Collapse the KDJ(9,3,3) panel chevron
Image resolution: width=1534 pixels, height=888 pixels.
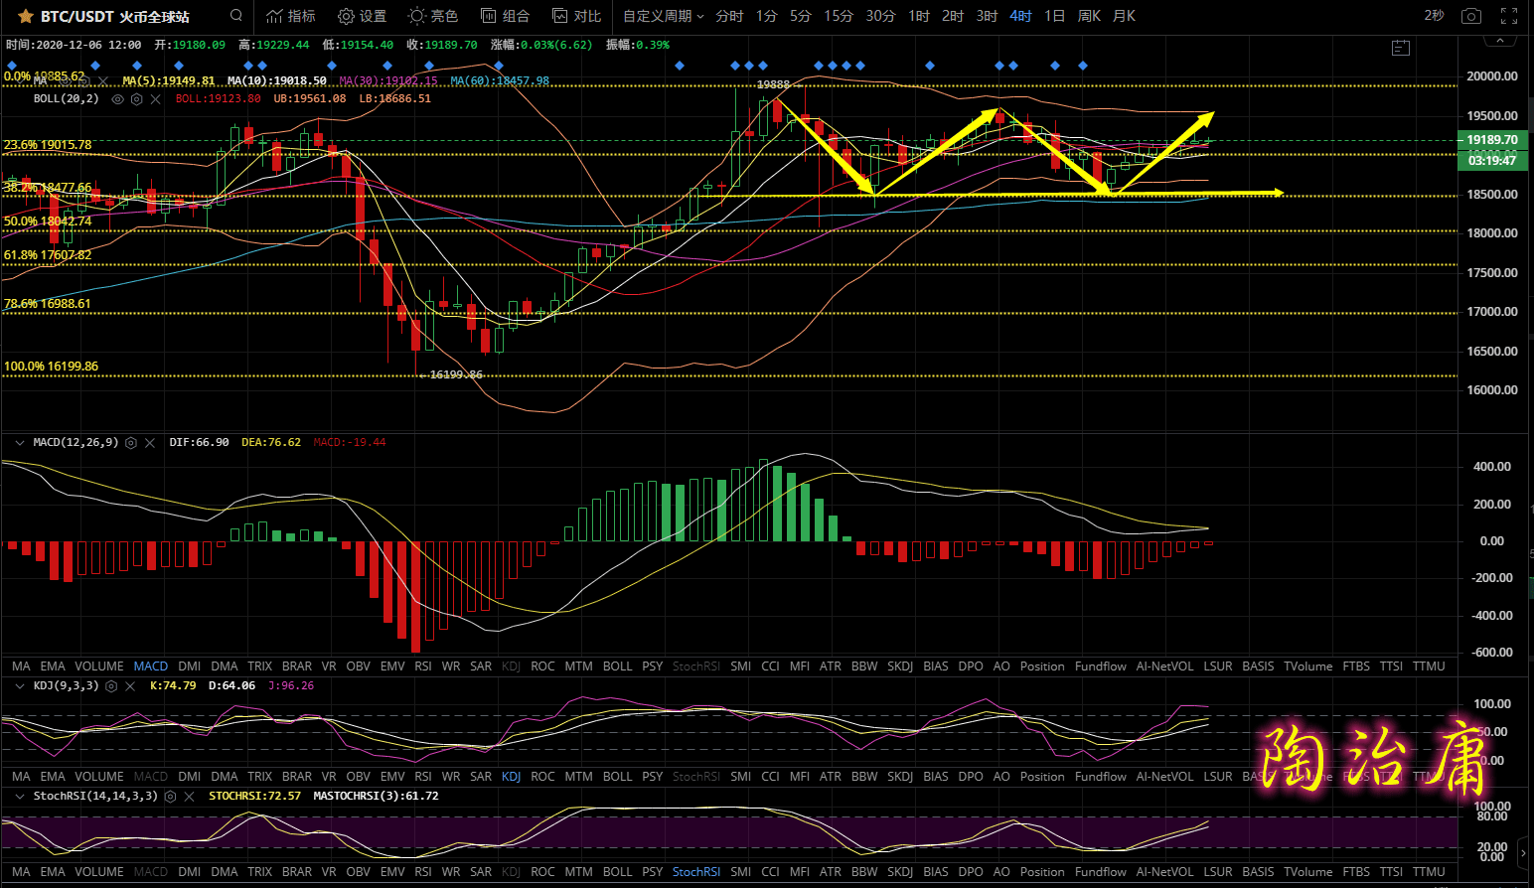[x=19, y=686]
